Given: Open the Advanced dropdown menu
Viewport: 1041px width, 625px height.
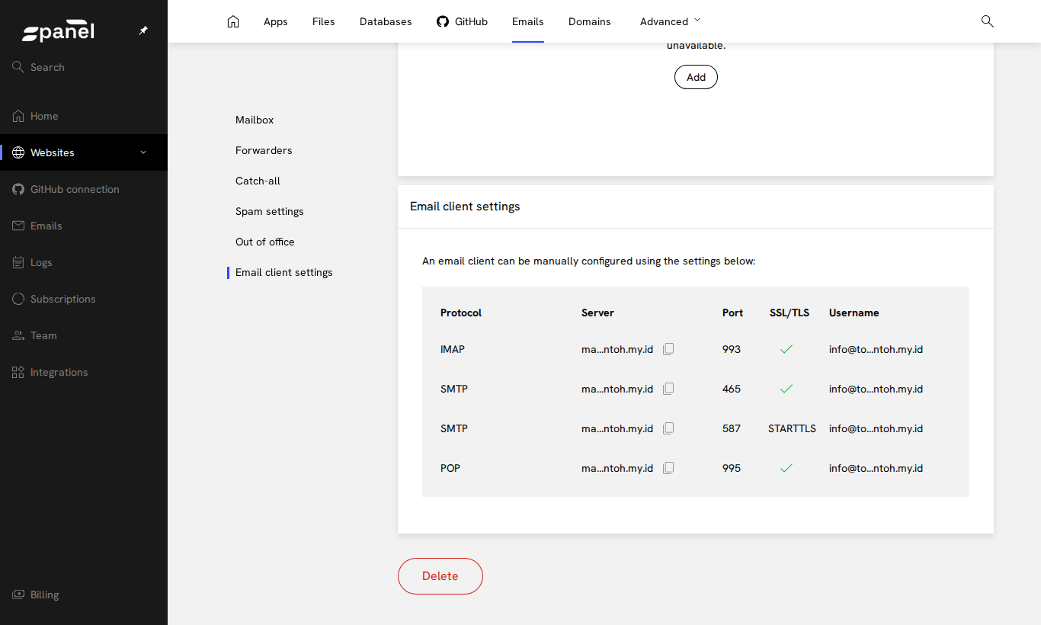Looking at the screenshot, I should click(x=670, y=21).
